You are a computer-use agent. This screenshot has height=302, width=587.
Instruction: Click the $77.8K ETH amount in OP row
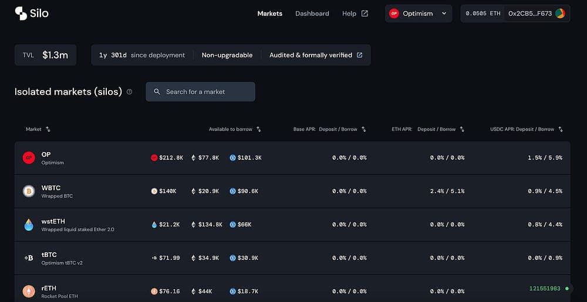[x=209, y=158]
